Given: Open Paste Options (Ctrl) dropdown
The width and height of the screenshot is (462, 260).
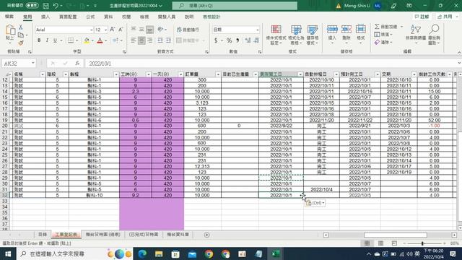Looking at the screenshot, I should pyautogui.click(x=315, y=203).
